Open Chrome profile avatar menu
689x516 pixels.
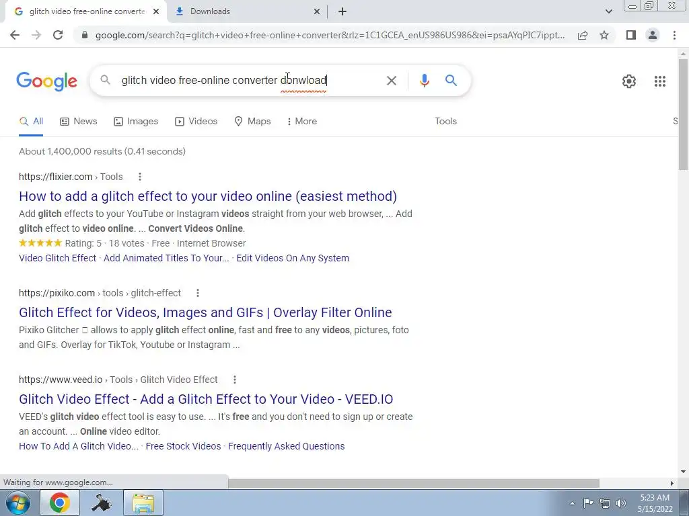click(x=653, y=35)
